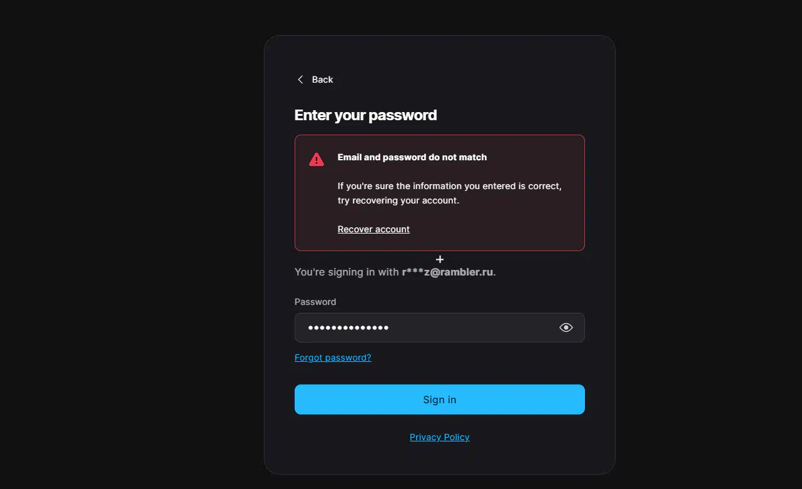Click the Back chevron arrow icon
The image size is (802, 489).
coord(300,80)
